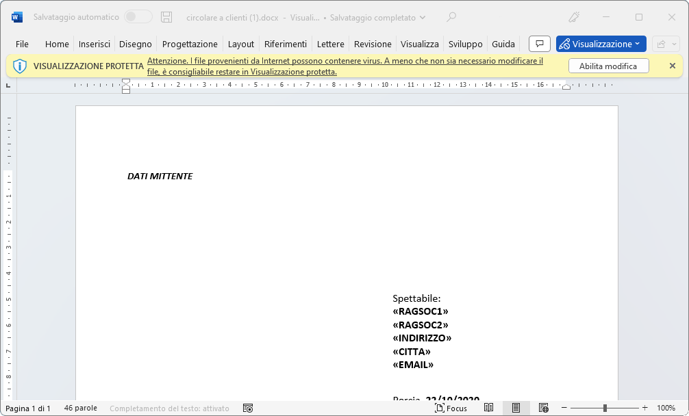Select the Sviluppo tab
The width and height of the screenshot is (689, 416).
pos(465,44)
